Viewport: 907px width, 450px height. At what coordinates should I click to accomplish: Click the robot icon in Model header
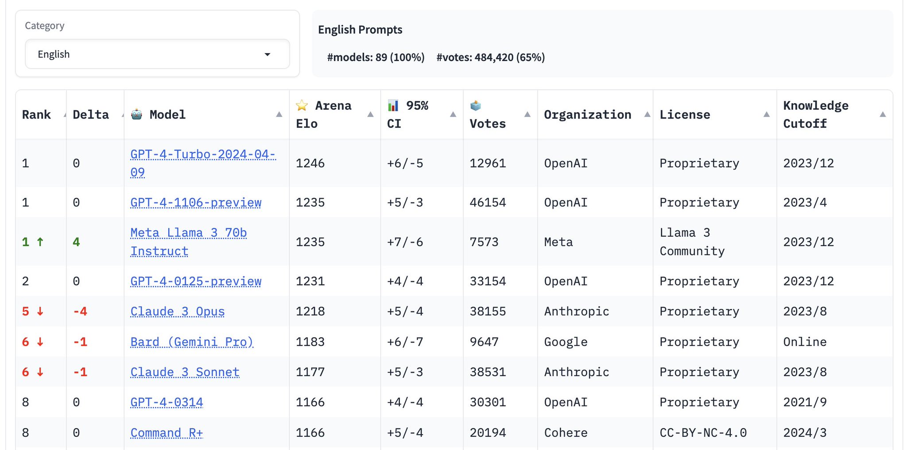(x=137, y=114)
